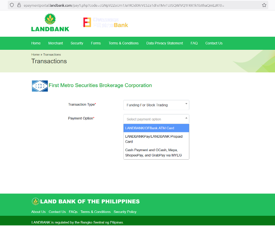Viewport: 275px width, 226px height.
Task: Open the FAQ menu item
Action: point(194,43)
